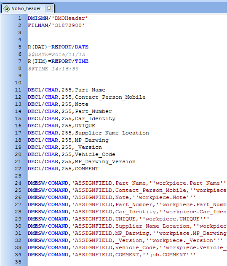
Task: Click the DECL line for Contact_Person_Mobile
Action: click(87, 97)
